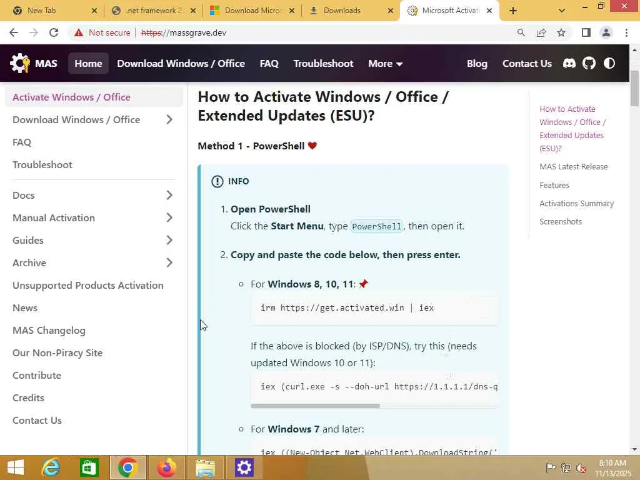Open the browser side panel icon
Viewport: 640px width, 480px height.
coord(586,32)
